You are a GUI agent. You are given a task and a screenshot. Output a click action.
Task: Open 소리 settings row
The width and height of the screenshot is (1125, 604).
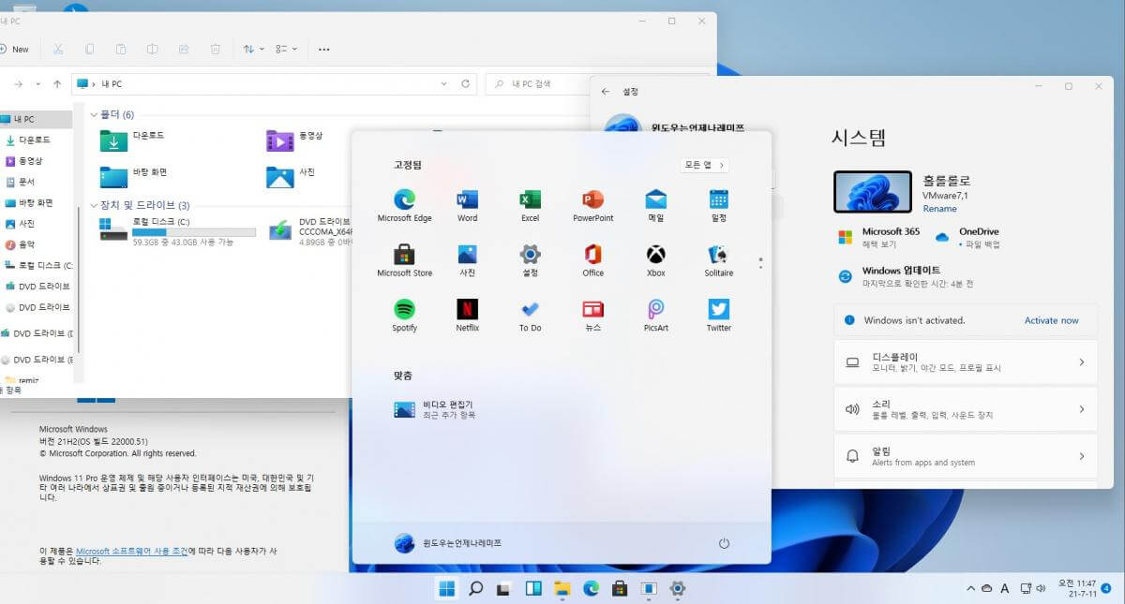pos(966,409)
